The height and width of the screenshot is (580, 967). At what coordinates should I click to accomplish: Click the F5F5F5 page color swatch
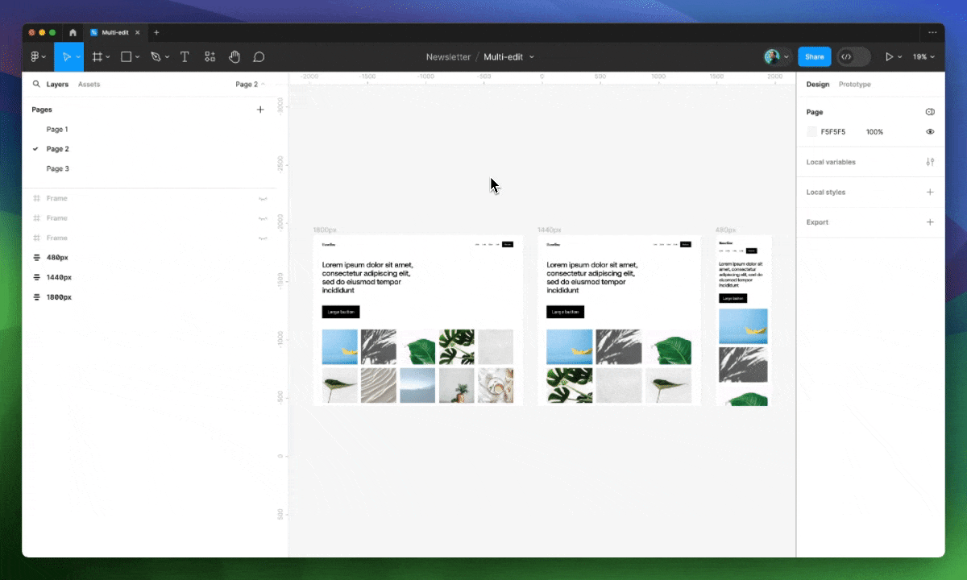(812, 131)
